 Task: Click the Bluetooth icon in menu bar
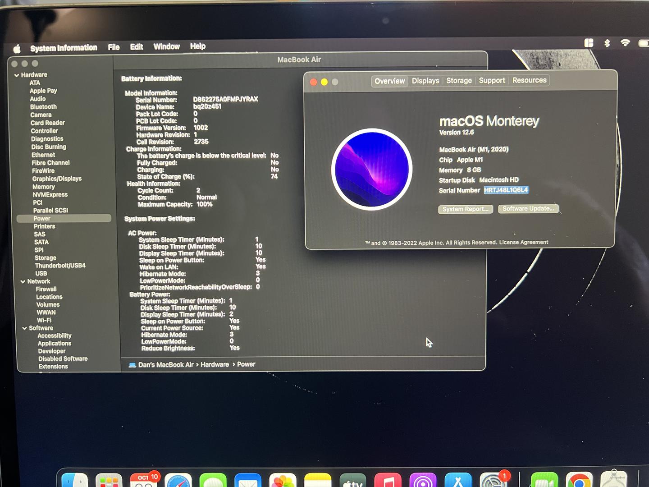(x=607, y=43)
